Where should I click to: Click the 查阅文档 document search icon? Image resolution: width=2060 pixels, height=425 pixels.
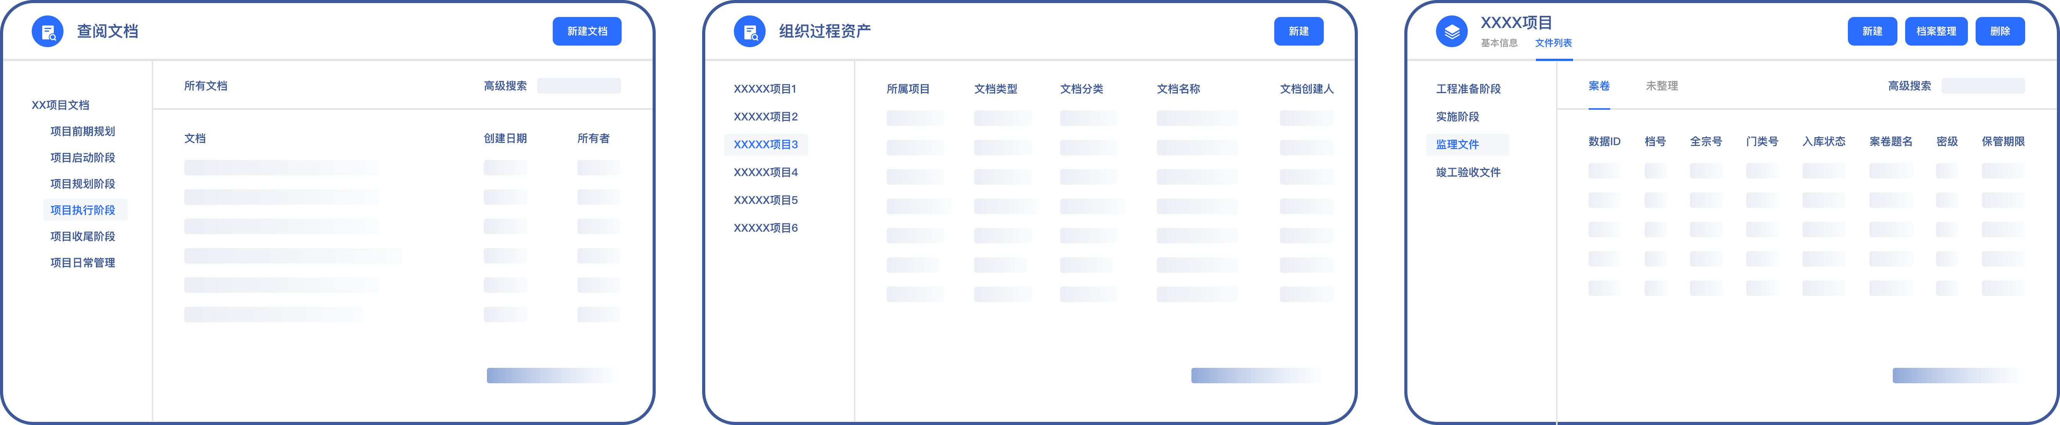pyautogui.click(x=47, y=32)
